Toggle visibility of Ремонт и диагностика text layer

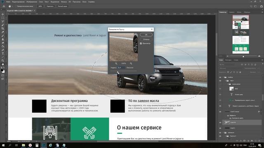(x=220, y=106)
